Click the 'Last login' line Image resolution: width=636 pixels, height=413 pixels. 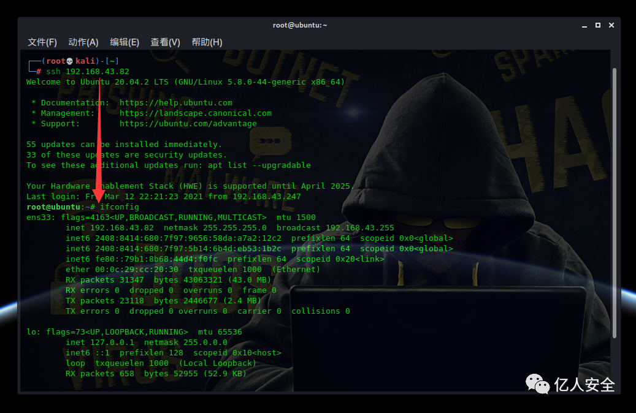tap(164, 197)
